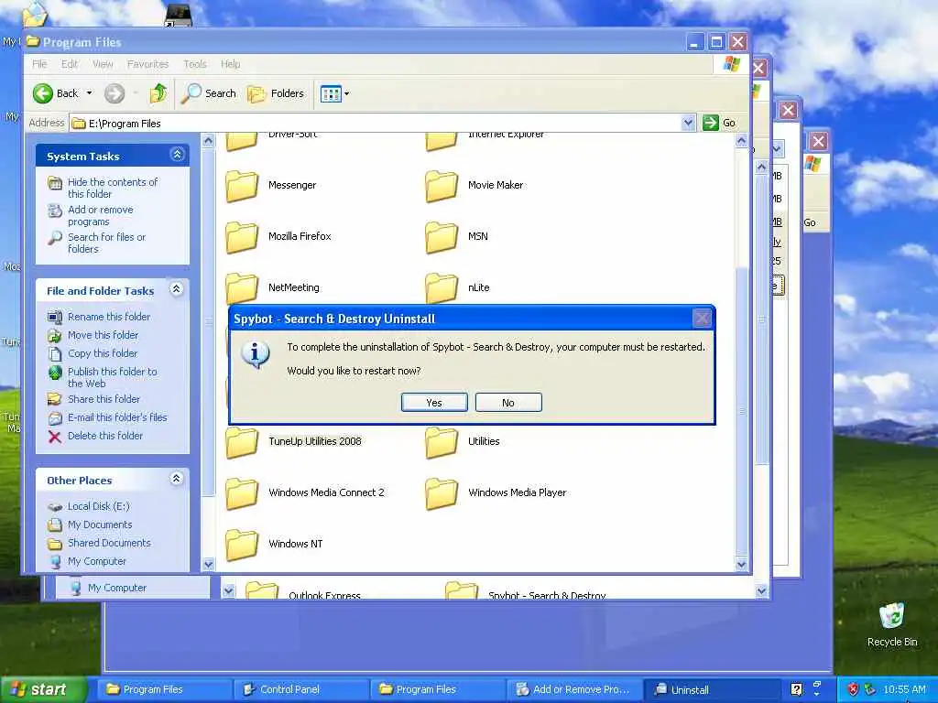The width and height of the screenshot is (938, 703).
Task: Click the green Up folder icon
Action: 158,93
